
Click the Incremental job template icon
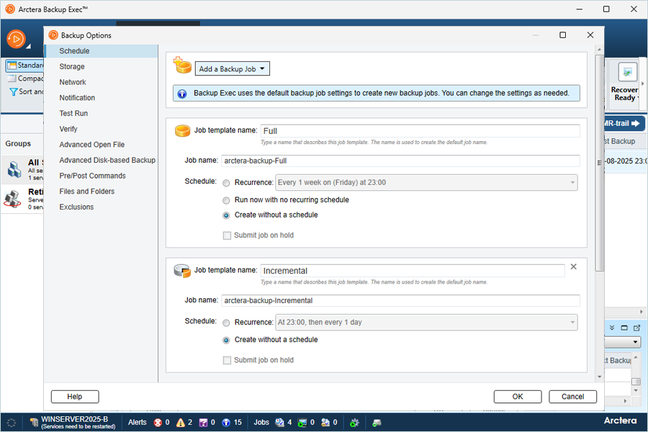182,271
